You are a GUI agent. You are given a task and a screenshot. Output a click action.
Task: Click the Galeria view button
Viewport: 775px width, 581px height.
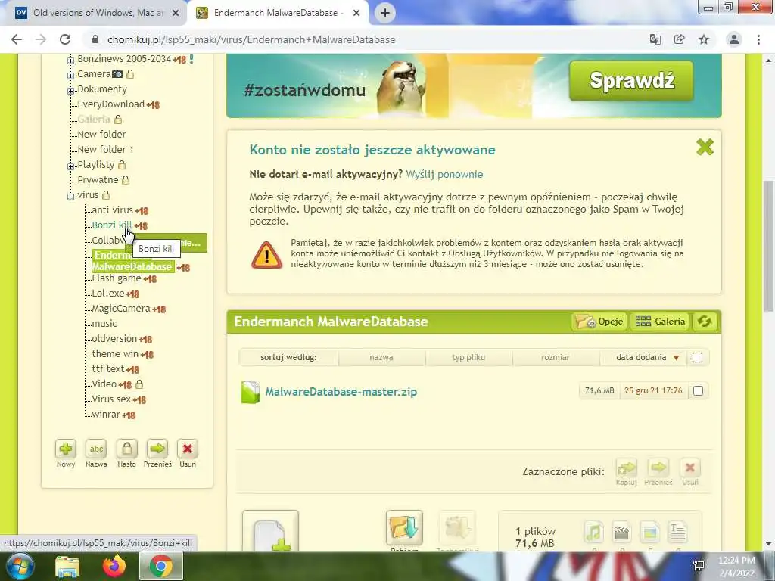pos(660,322)
